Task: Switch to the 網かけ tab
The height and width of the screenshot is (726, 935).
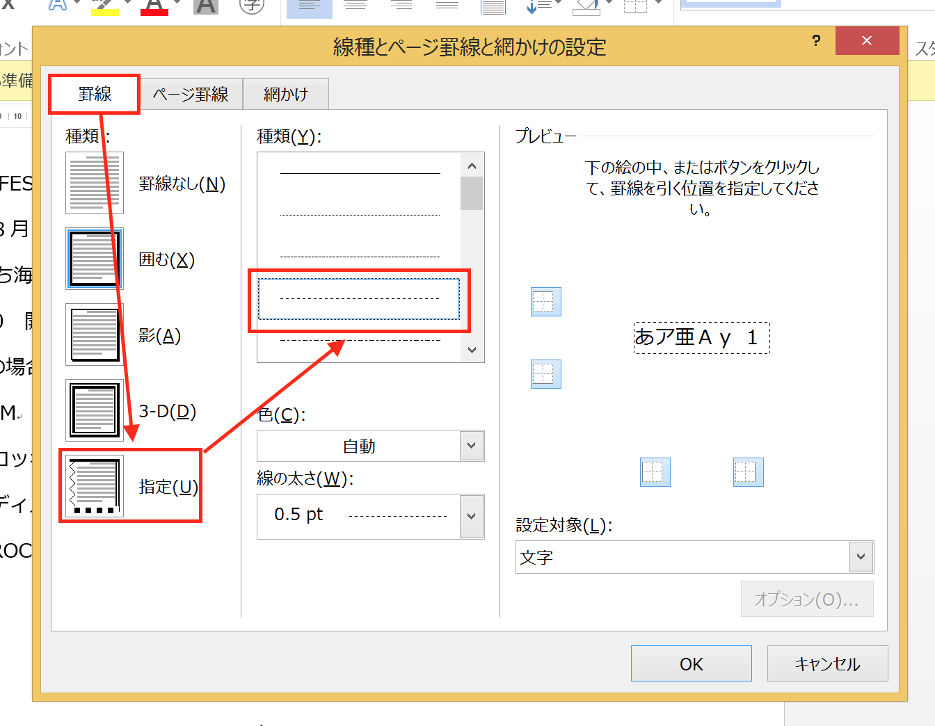Action: (x=285, y=94)
